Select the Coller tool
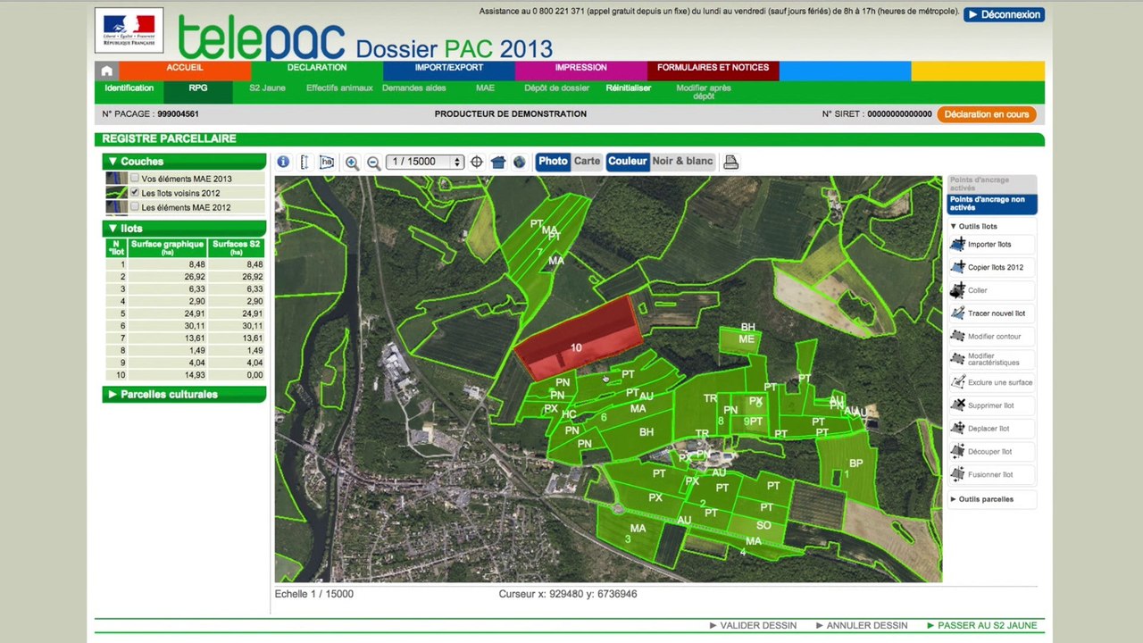Viewport: 1143px width, 643px height. [992, 290]
